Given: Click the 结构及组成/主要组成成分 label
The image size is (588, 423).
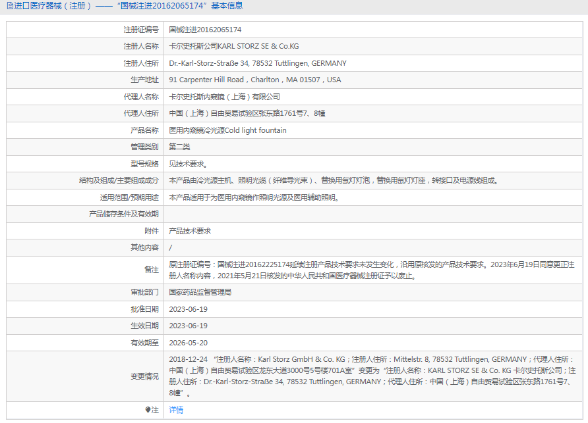Looking at the screenshot, I should point(119,180).
